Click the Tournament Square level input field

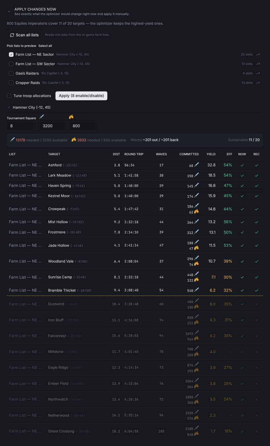tap(20, 126)
